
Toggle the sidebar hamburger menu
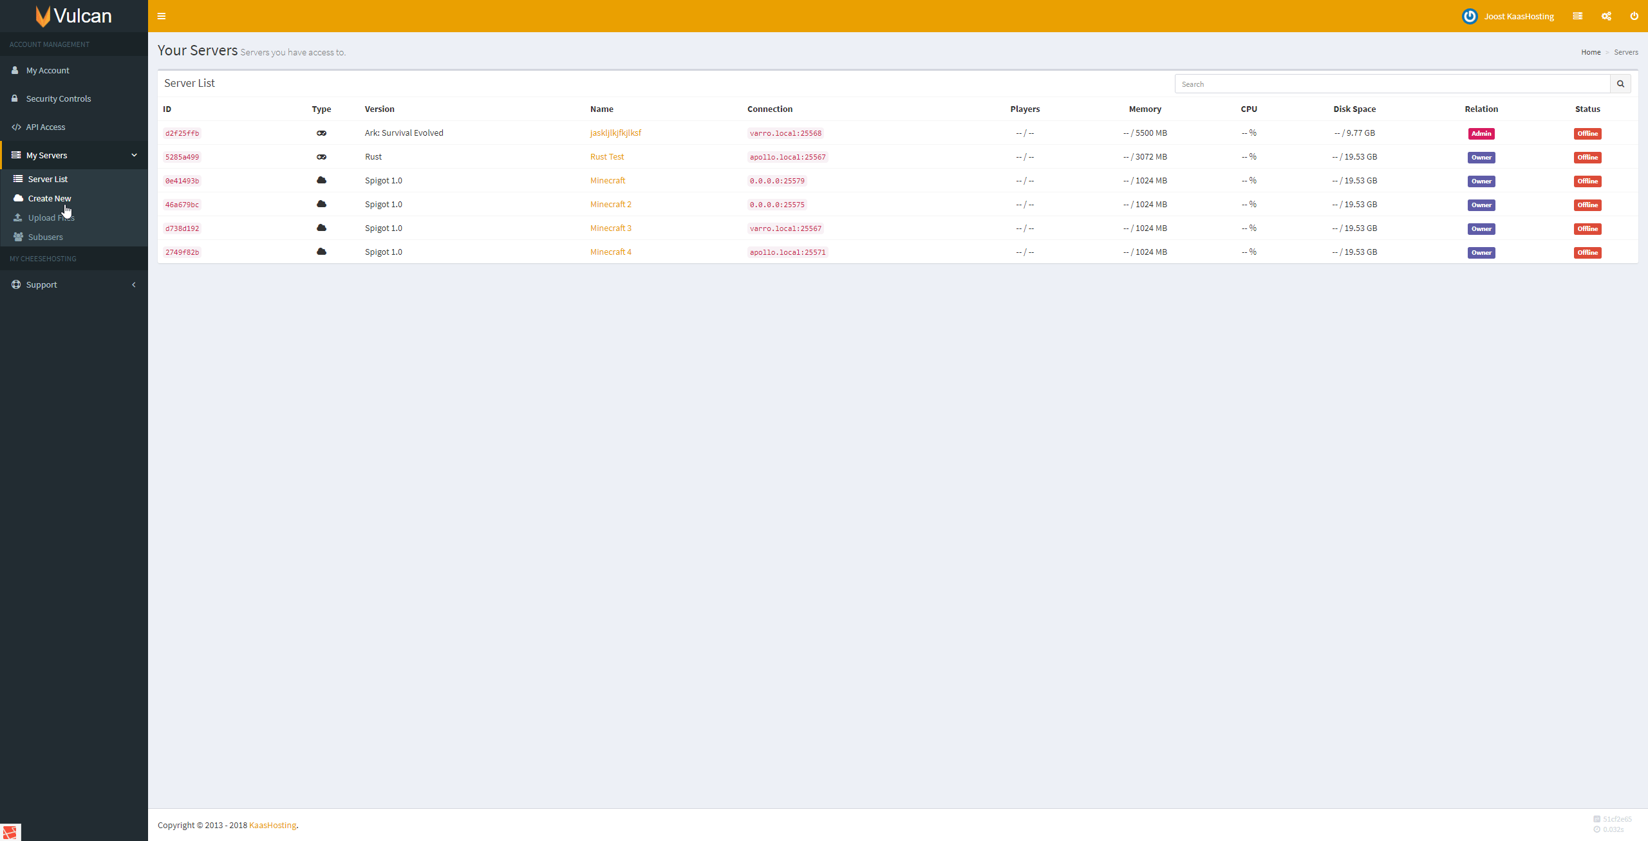tap(162, 16)
